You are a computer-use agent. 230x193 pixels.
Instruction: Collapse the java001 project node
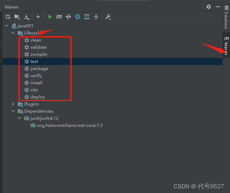[x=7, y=26]
